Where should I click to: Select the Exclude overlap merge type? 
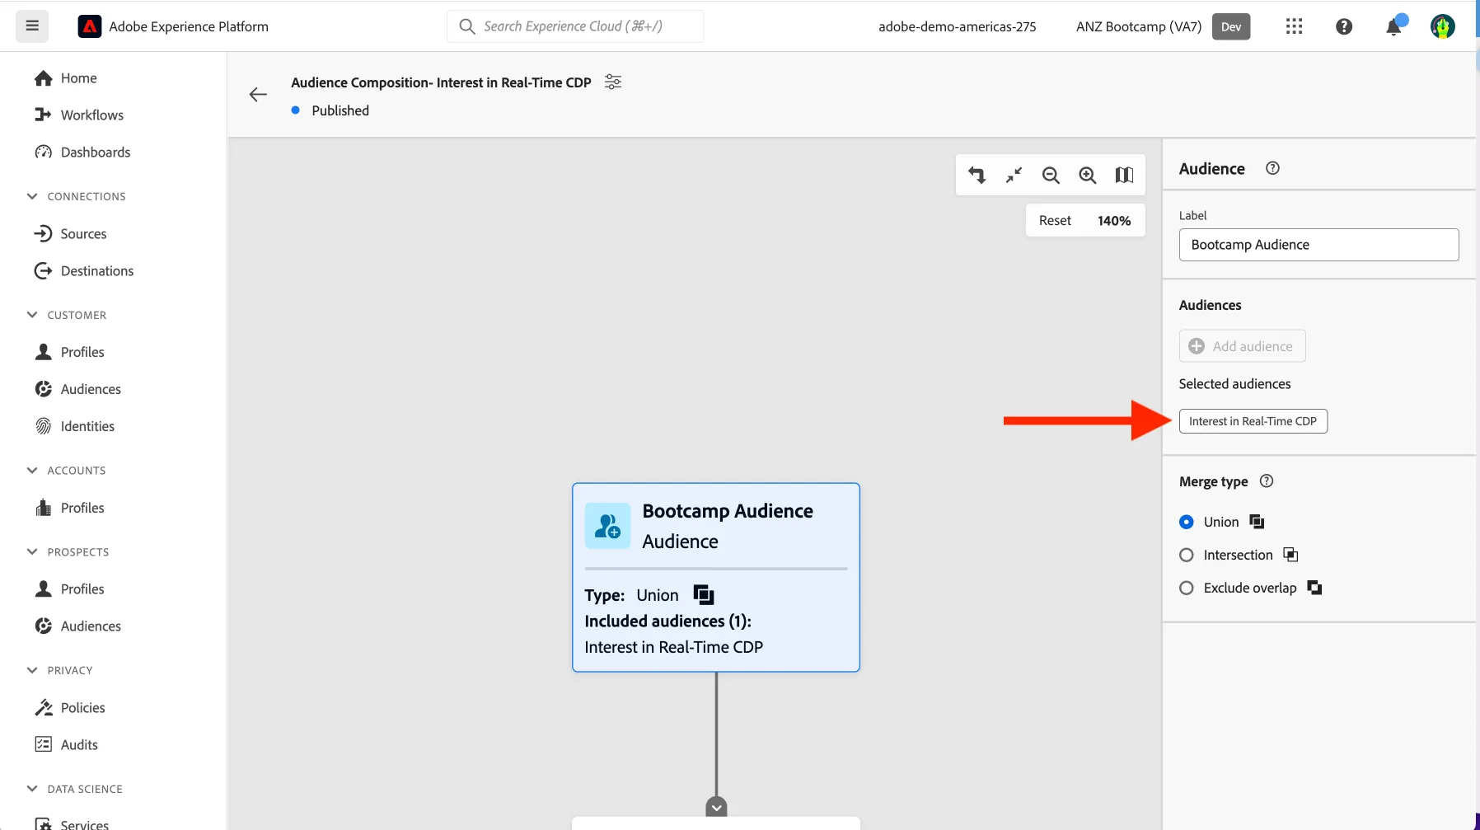point(1187,588)
